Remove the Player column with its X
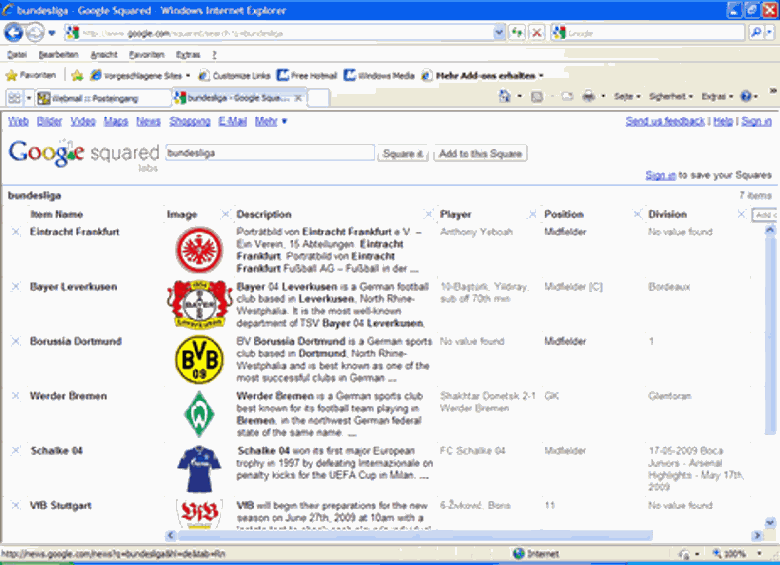The image size is (780, 565). [x=532, y=214]
